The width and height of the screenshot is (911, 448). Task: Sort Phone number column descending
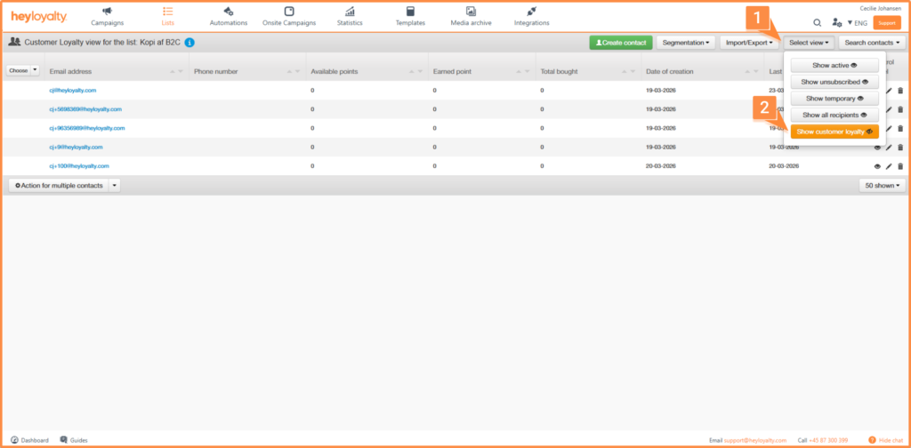(x=297, y=71)
